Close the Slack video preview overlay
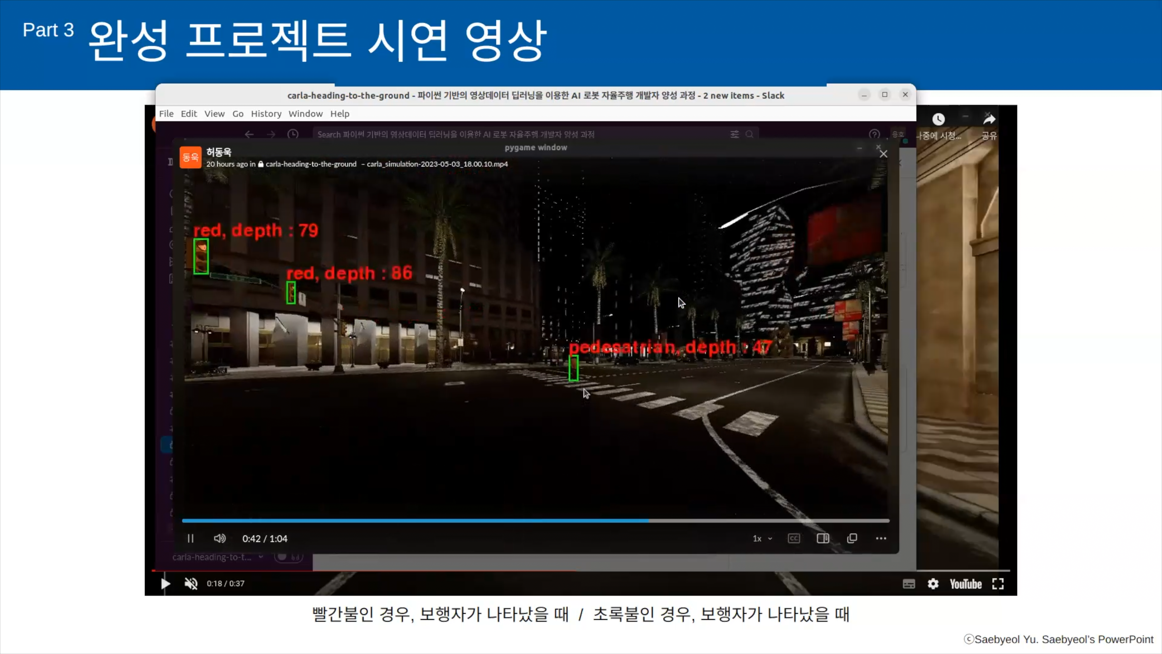The height and width of the screenshot is (654, 1162). [x=883, y=154]
